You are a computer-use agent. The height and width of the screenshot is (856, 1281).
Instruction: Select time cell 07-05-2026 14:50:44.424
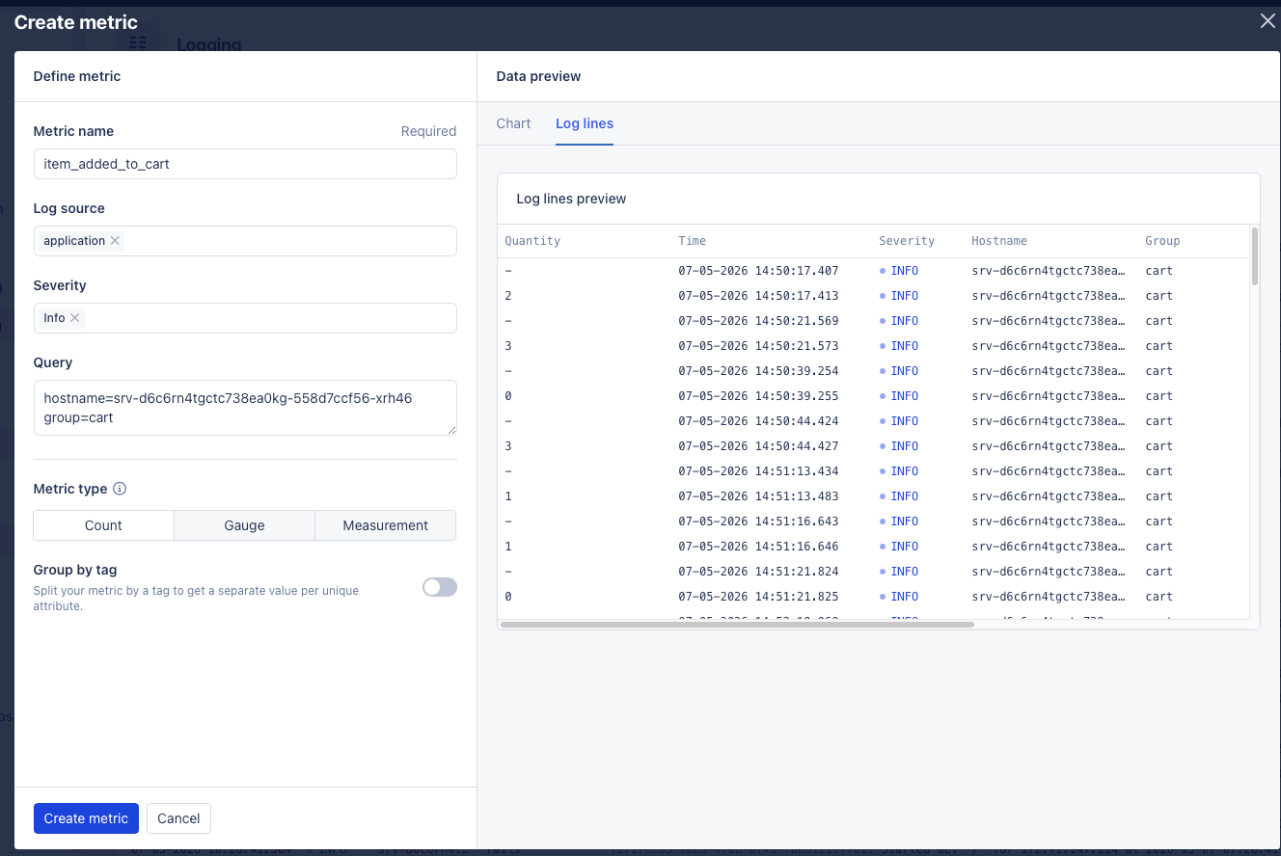pos(758,421)
